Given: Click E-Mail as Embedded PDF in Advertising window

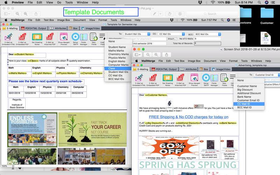Looking at the screenshot, I should 153,80.
